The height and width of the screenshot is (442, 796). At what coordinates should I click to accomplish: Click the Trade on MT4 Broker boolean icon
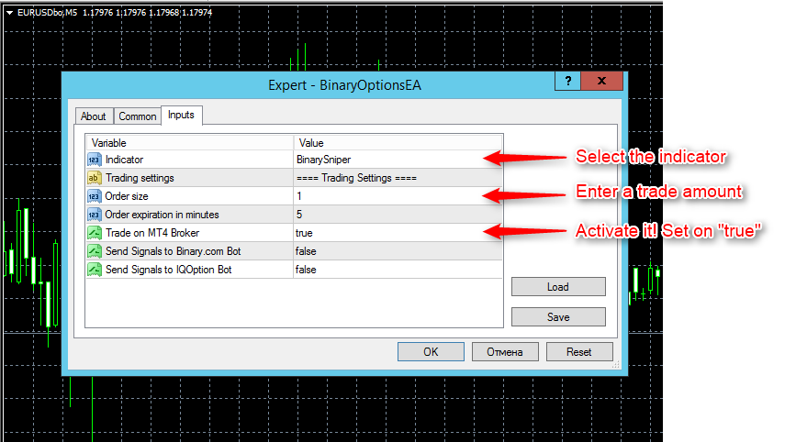[95, 233]
